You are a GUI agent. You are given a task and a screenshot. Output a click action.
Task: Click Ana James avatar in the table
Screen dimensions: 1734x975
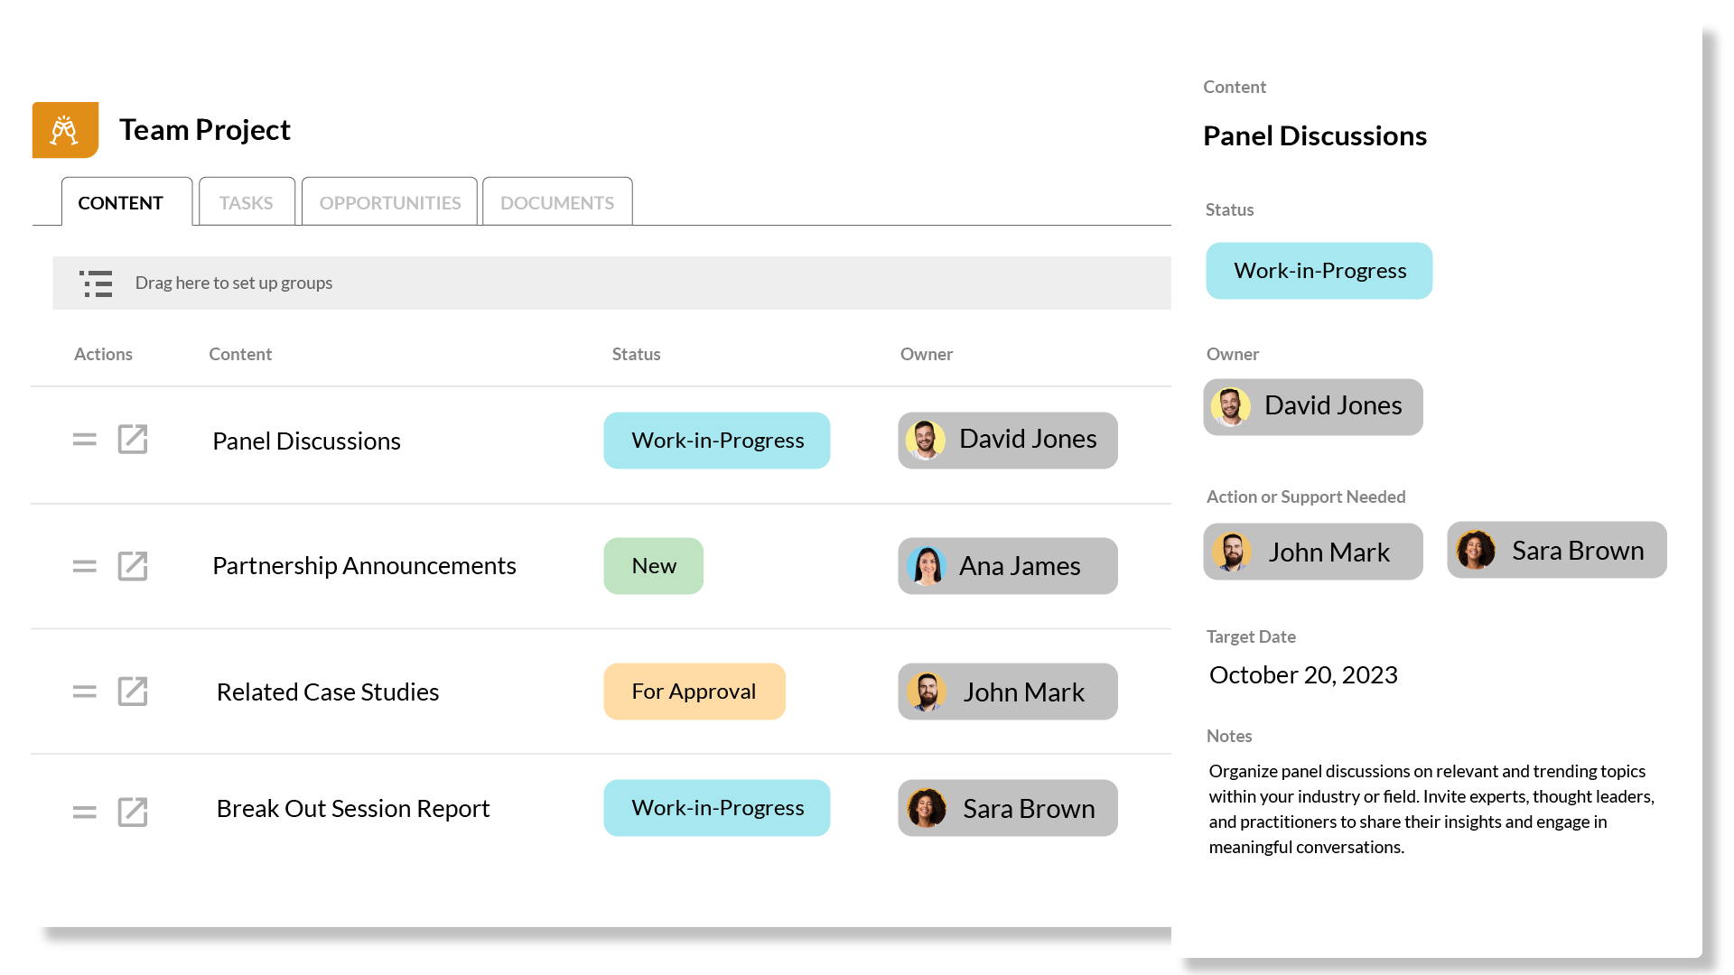pos(926,566)
